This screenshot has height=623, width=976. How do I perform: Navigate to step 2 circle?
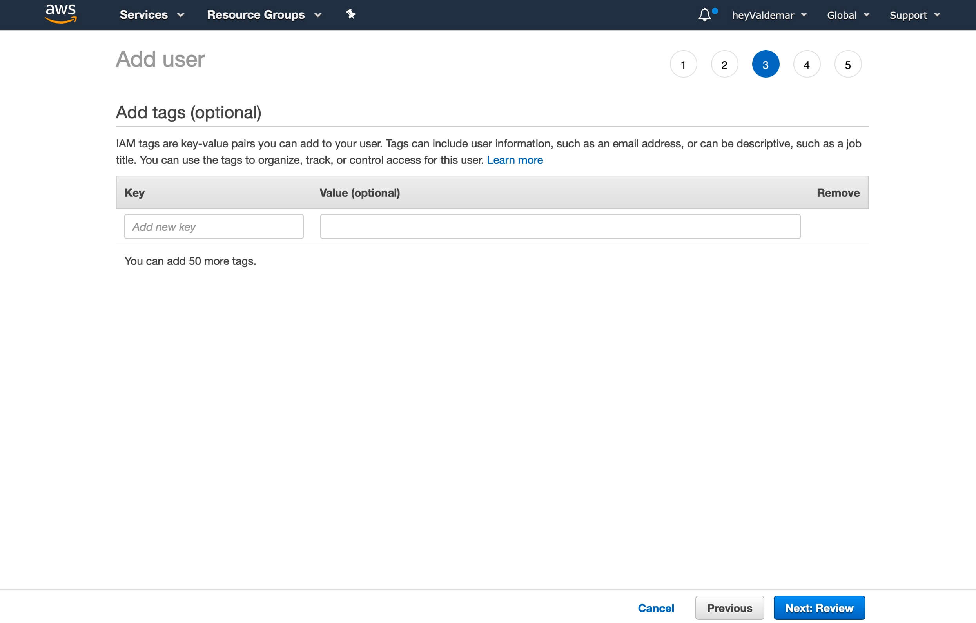[x=724, y=65]
